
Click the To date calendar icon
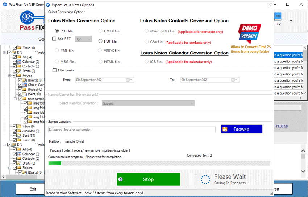[x=233, y=80]
